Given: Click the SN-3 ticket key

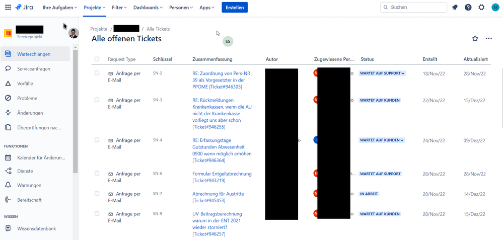Looking at the screenshot, I should [158, 100].
